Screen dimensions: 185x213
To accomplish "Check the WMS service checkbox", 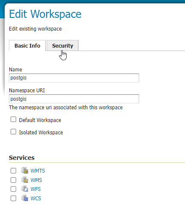I will tap(13, 180).
